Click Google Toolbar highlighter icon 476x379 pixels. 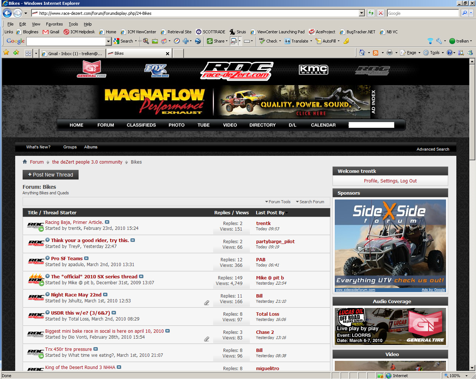pos(346,41)
